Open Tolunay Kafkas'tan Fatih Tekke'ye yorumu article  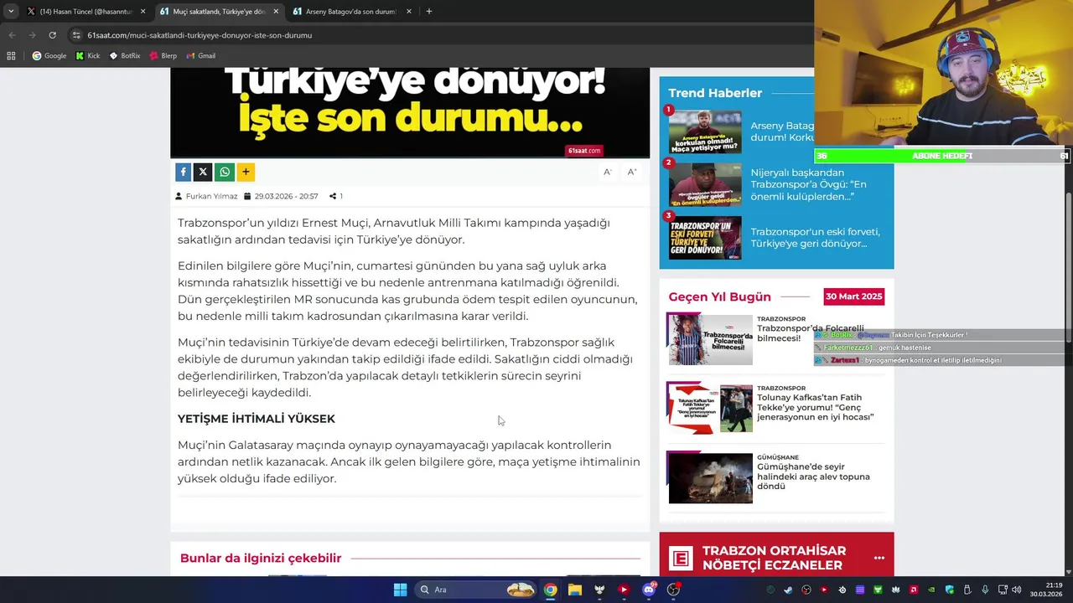815,407
